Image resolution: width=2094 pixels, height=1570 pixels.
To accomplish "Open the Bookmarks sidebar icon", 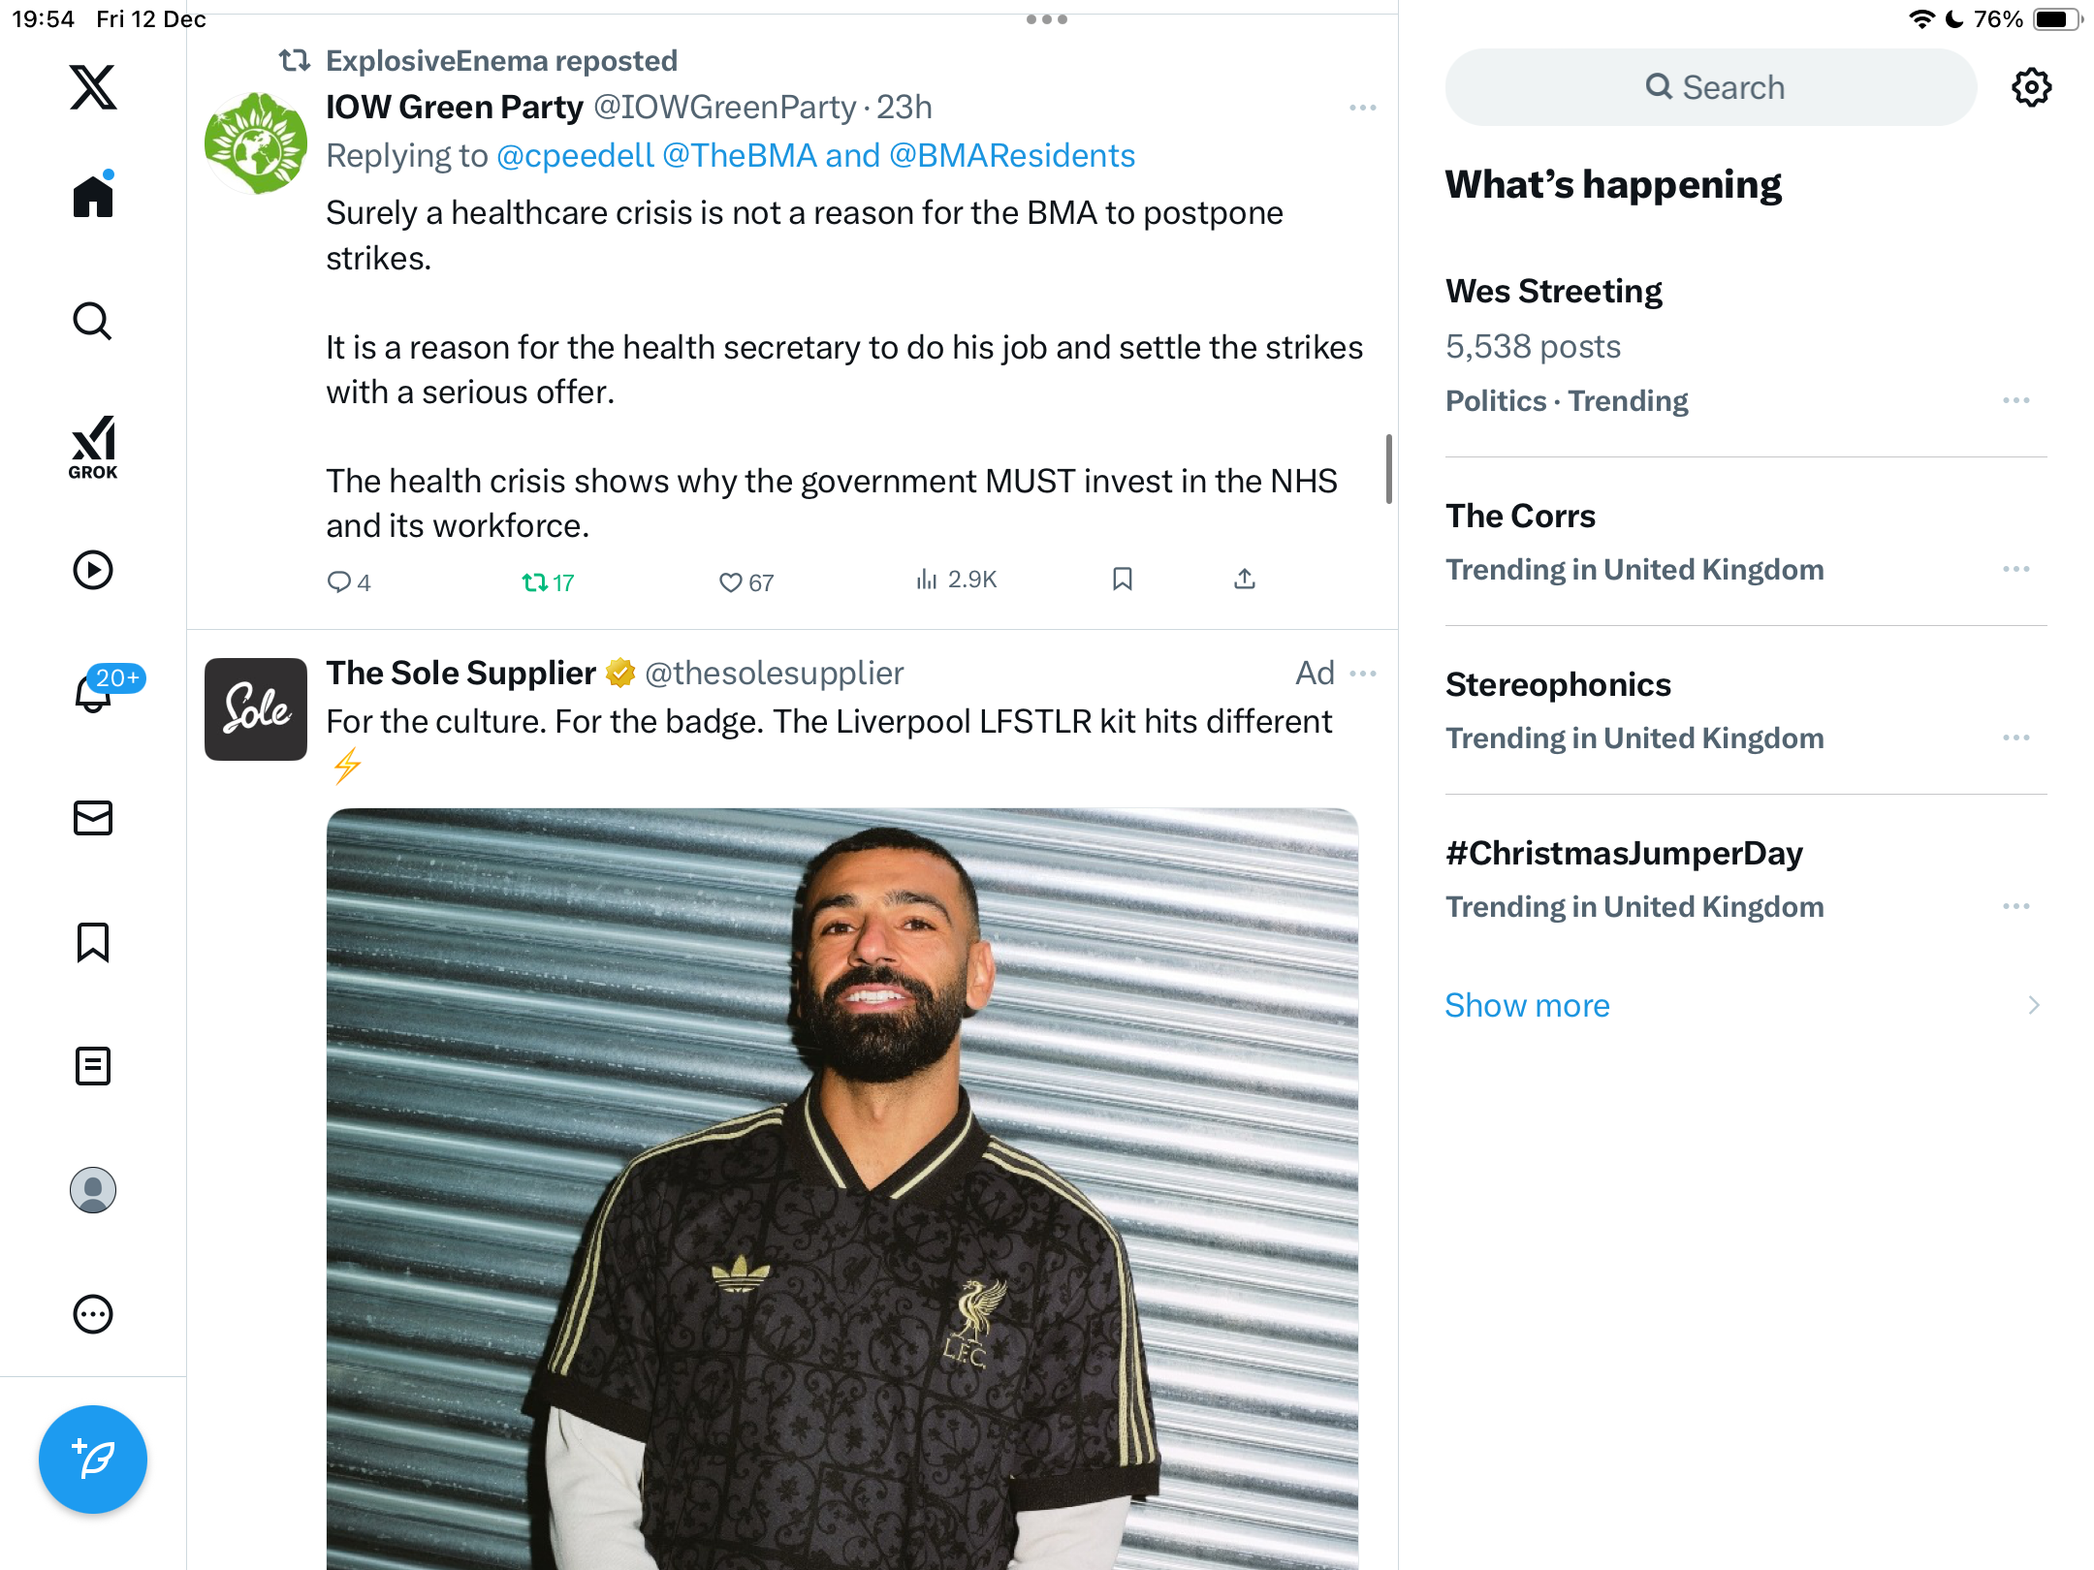I will (93, 942).
